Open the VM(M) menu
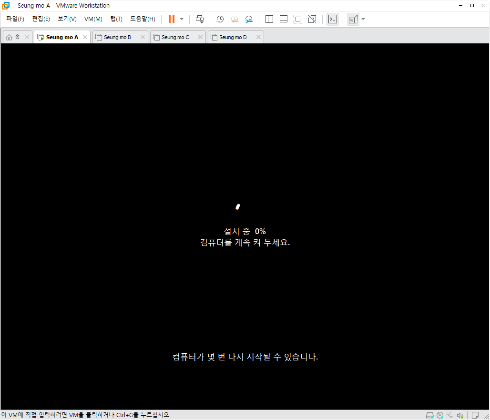 93,19
